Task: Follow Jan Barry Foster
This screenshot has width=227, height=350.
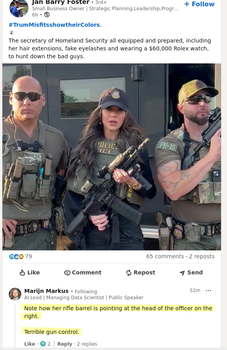Action: click(199, 4)
